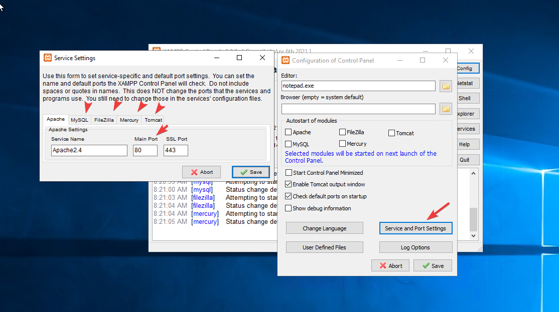Open the Mercury tab in Service Settings
Image resolution: width=559 pixels, height=312 pixels.
click(x=129, y=120)
